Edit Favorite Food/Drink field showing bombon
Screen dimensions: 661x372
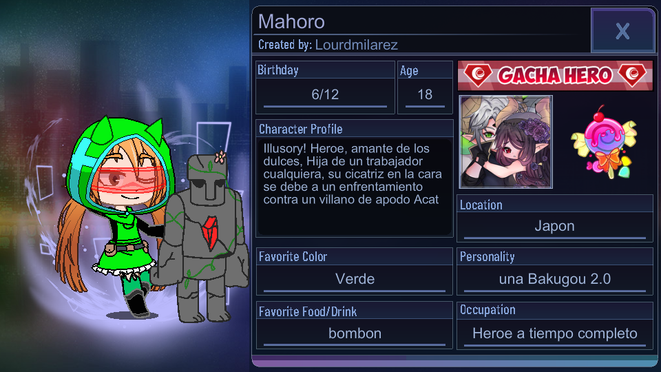[x=355, y=333]
